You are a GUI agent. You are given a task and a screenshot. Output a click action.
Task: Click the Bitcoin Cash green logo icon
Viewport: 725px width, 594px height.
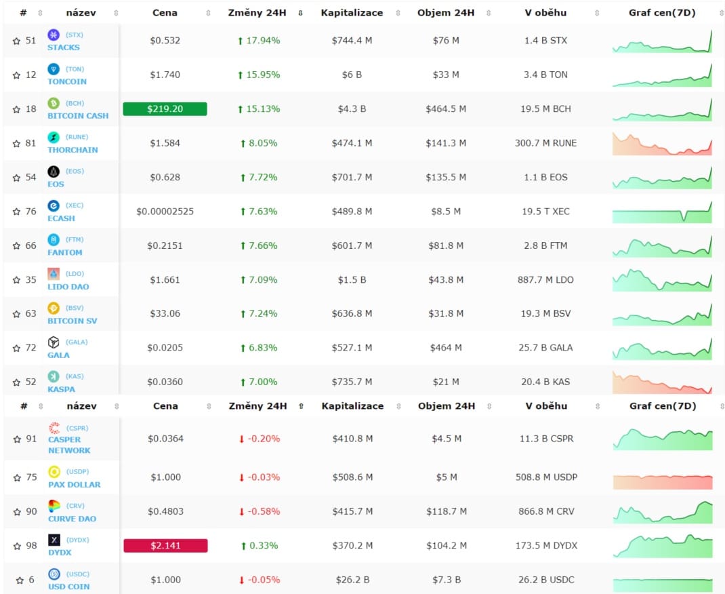(x=54, y=103)
